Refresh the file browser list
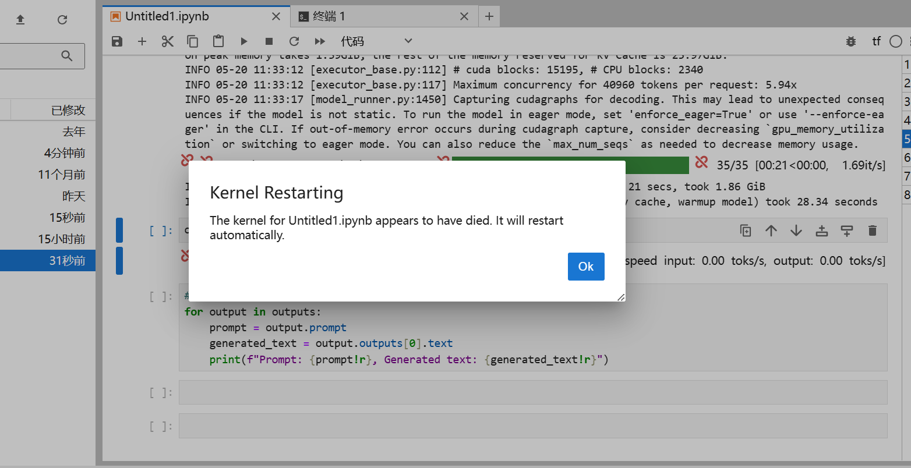 tap(62, 20)
